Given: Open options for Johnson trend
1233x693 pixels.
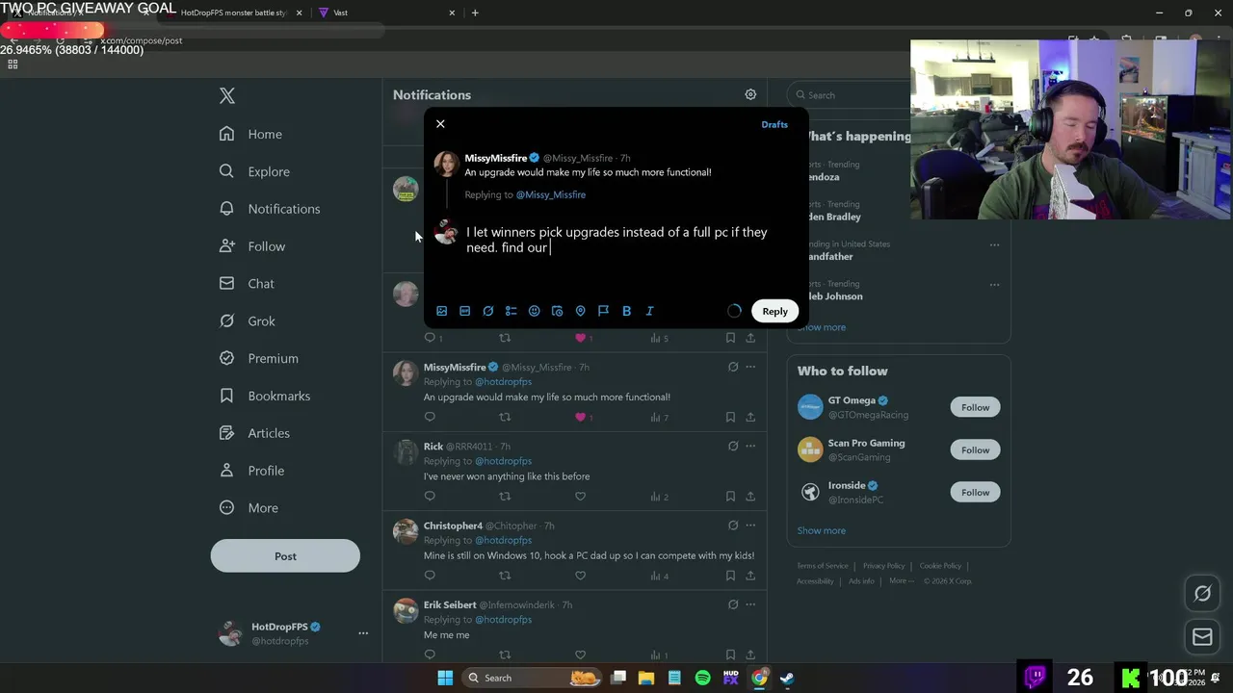Looking at the screenshot, I should (994, 285).
